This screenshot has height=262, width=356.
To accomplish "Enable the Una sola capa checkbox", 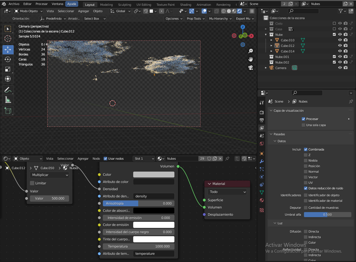I will (303, 125).
